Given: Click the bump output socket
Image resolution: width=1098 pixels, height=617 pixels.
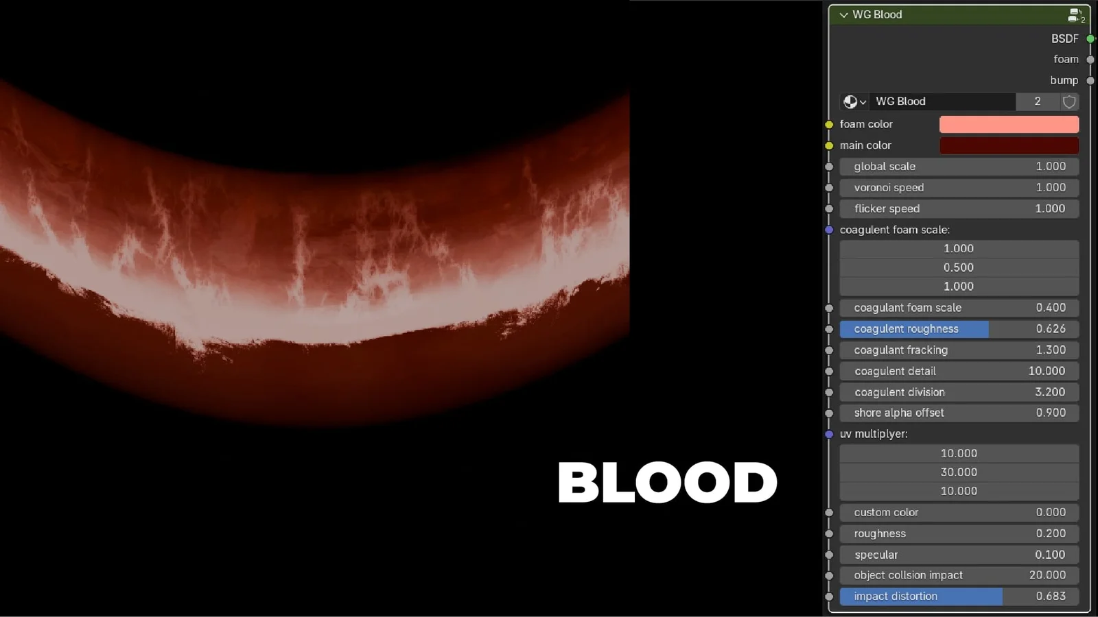Looking at the screenshot, I should [x=1090, y=80].
